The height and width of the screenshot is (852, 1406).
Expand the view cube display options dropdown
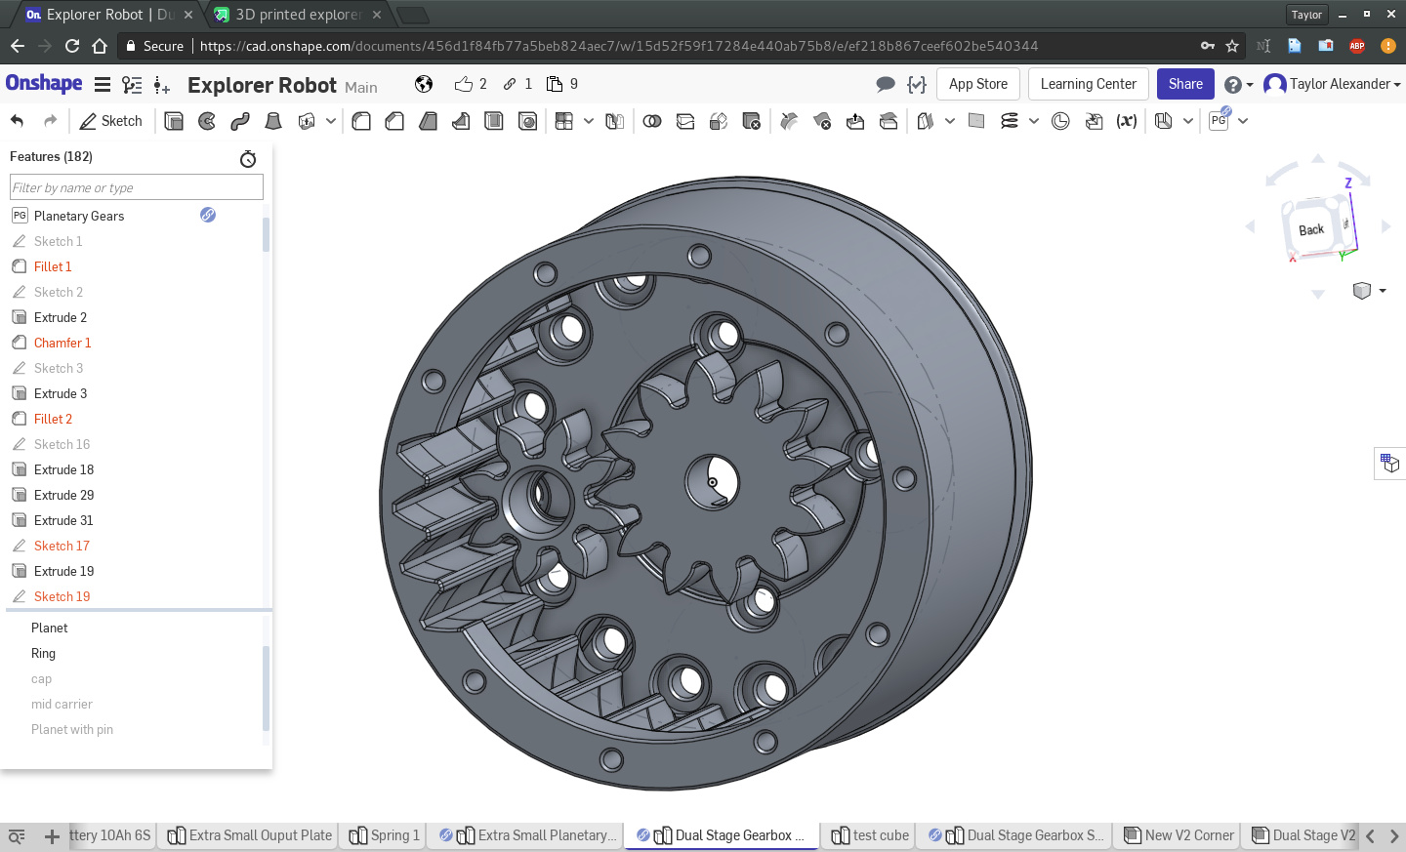pyautogui.click(x=1382, y=291)
